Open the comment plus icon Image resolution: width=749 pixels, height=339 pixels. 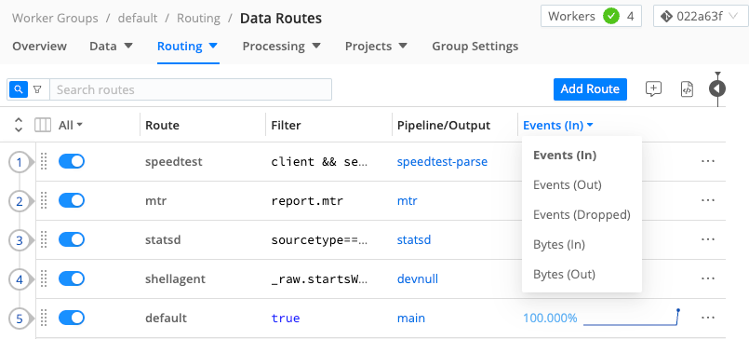653,88
